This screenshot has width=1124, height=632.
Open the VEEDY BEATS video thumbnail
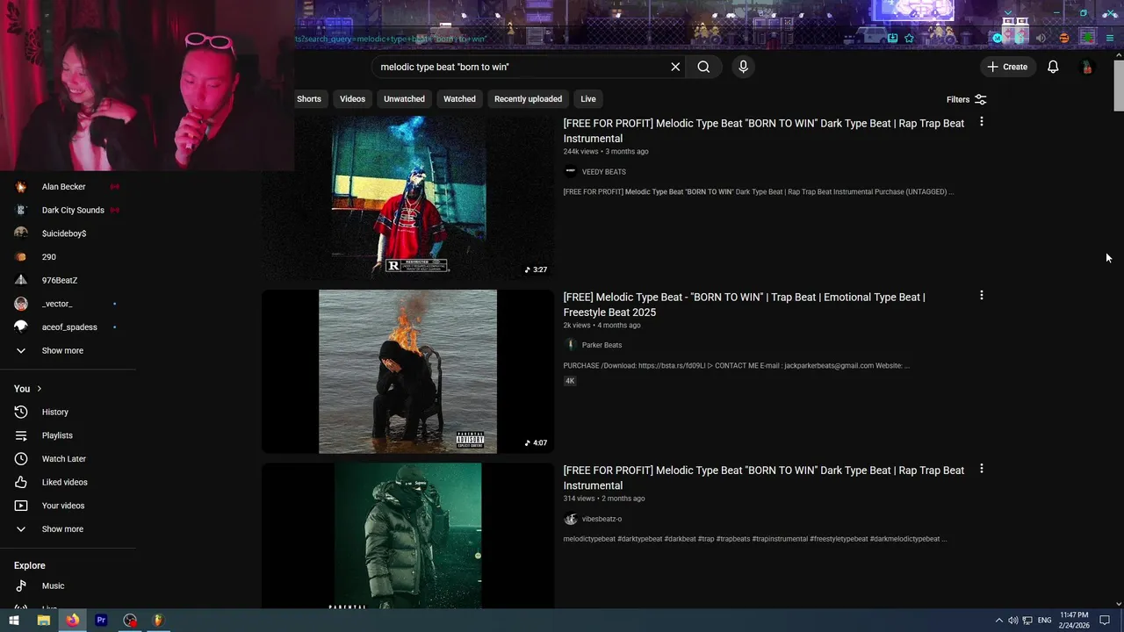[x=408, y=197]
